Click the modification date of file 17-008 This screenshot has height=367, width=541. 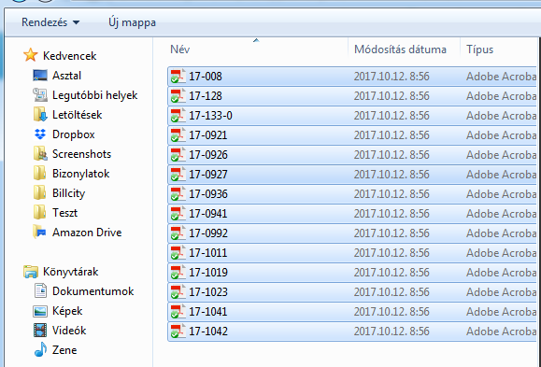[392, 77]
